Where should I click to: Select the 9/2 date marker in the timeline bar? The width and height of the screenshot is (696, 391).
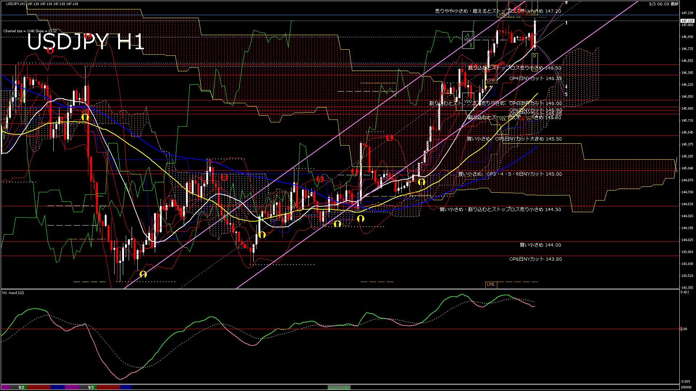point(21,387)
